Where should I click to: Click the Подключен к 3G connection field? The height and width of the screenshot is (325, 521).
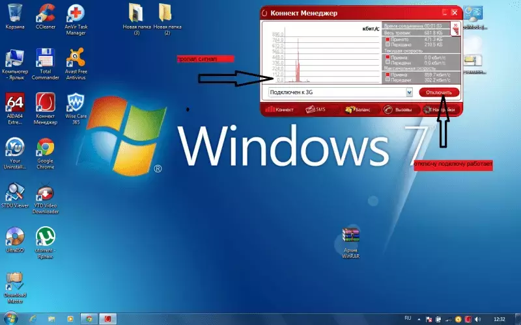tap(341, 92)
